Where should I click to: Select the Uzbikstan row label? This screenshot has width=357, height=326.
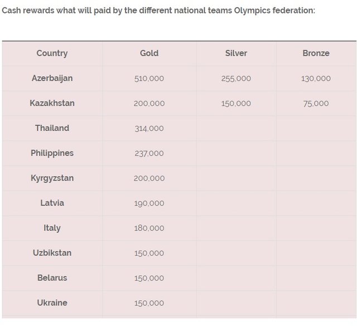[52, 253]
